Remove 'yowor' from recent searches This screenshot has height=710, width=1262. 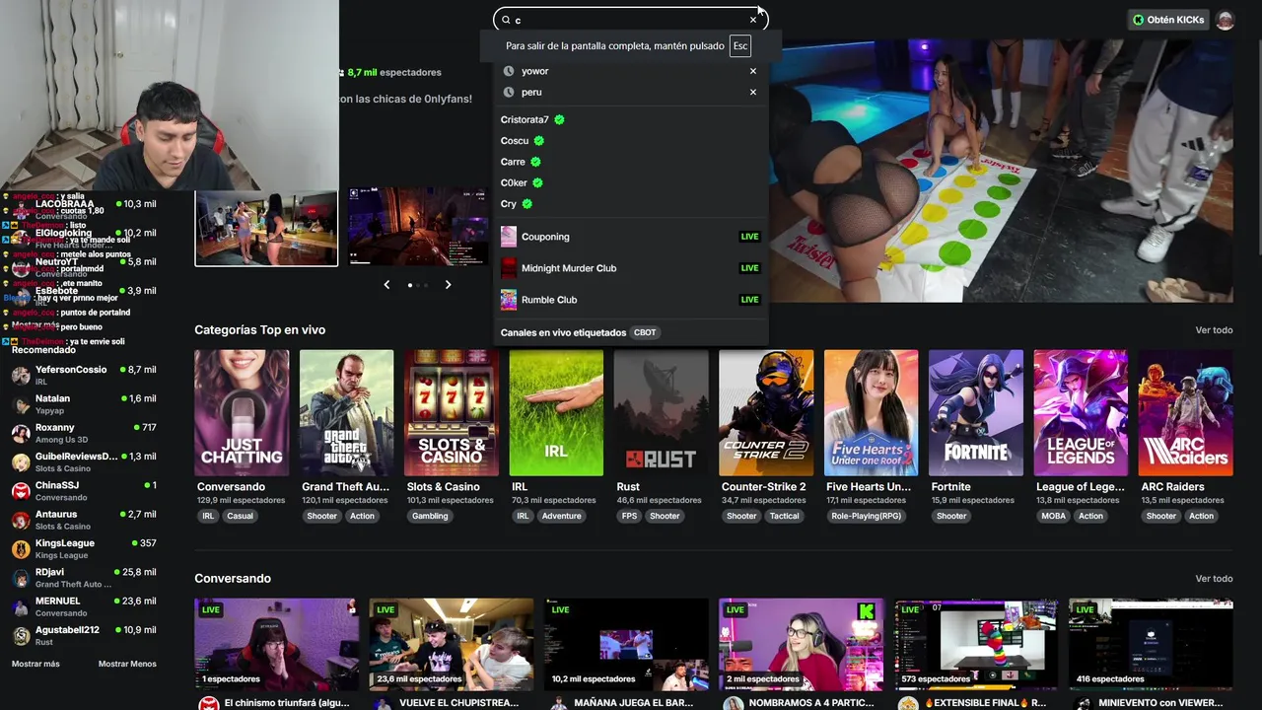(753, 71)
